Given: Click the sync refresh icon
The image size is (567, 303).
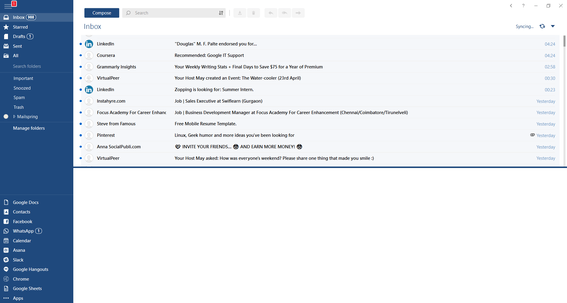Looking at the screenshot, I should 542,26.
